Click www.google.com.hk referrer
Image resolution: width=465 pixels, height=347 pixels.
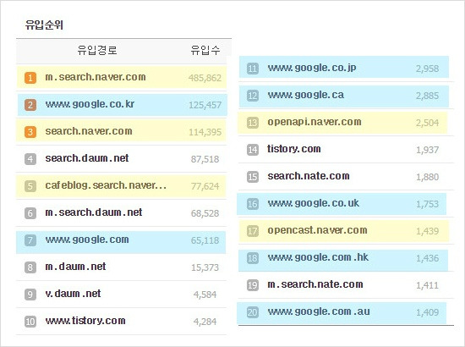click(x=318, y=257)
